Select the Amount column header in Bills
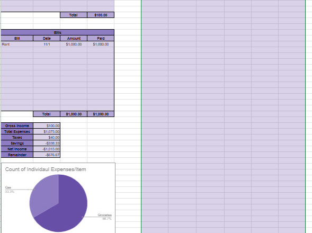312x233 pixels. (x=74, y=38)
